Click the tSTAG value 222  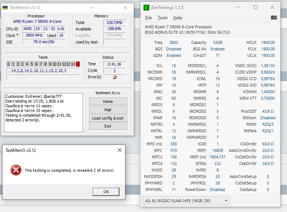coord(217,163)
